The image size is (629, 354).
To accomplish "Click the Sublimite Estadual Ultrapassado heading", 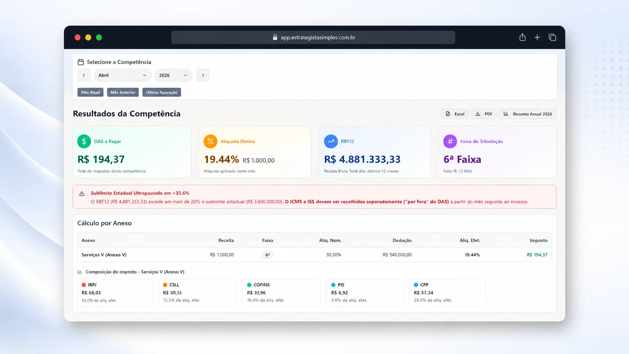I will point(140,193).
